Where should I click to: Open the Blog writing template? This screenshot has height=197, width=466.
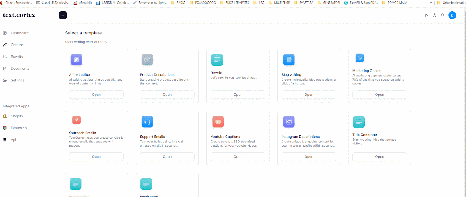click(308, 95)
